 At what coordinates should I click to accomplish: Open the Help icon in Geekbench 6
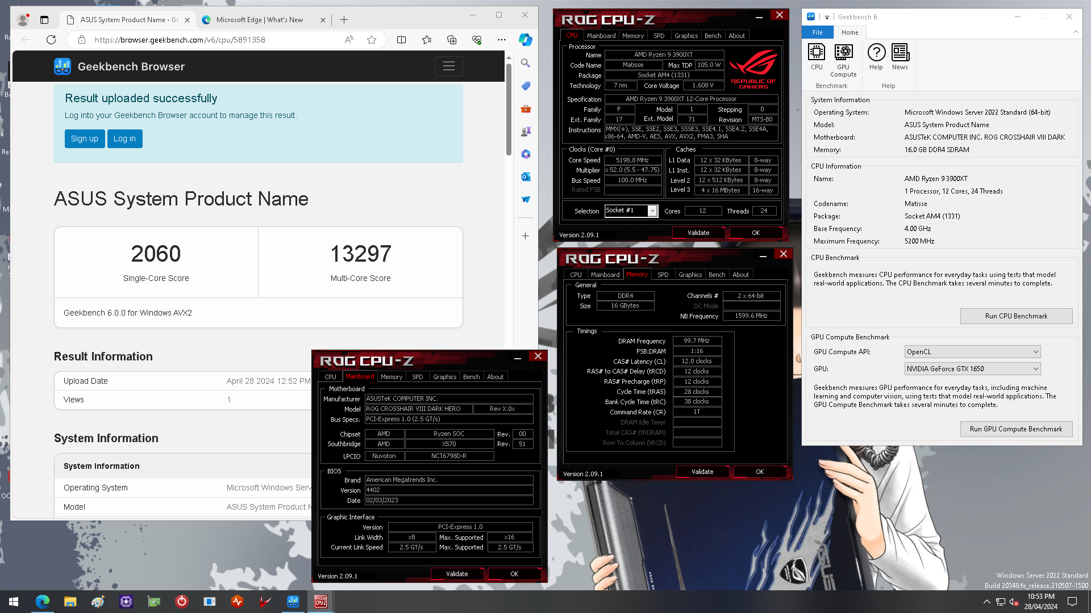tap(876, 57)
